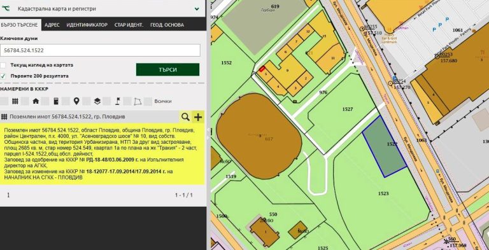This screenshot has height=250, width=489.
Task: Expand result details with the plus icon
Action: click(x=198, y=117)
